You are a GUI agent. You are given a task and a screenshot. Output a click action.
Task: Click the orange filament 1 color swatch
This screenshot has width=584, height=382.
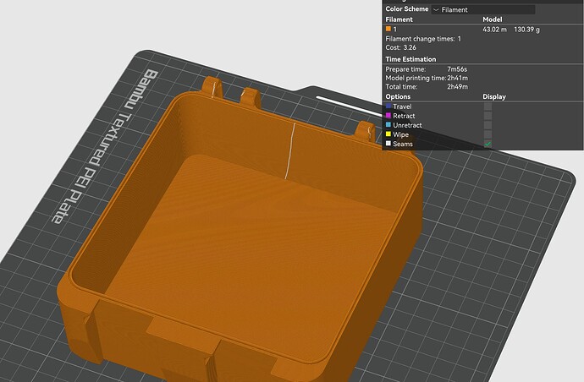tap(388, 29)
